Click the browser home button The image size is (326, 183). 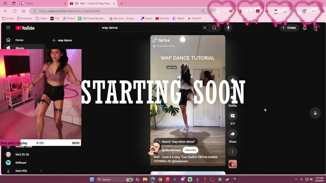click(24, 11)
